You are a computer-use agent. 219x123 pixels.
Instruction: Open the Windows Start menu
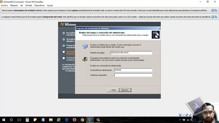[4, 120]
